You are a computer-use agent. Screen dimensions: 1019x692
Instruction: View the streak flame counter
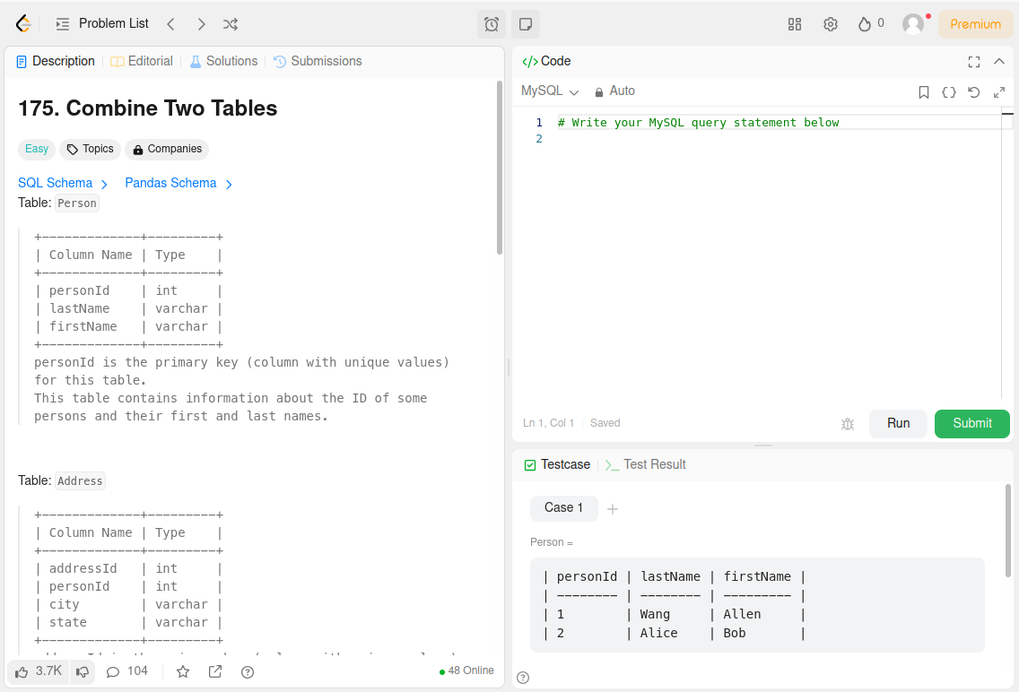coord(871,24)
